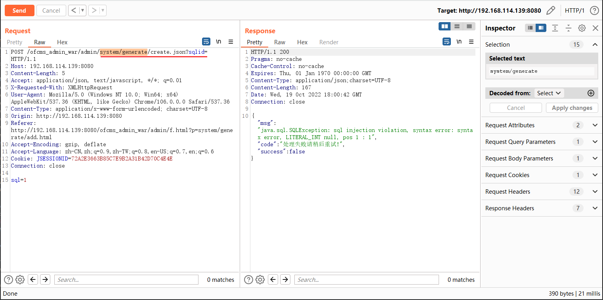This screenshot has width=603, height=300.
Task: Click the Cancel button beside Send
Action: tap(51, 11)
